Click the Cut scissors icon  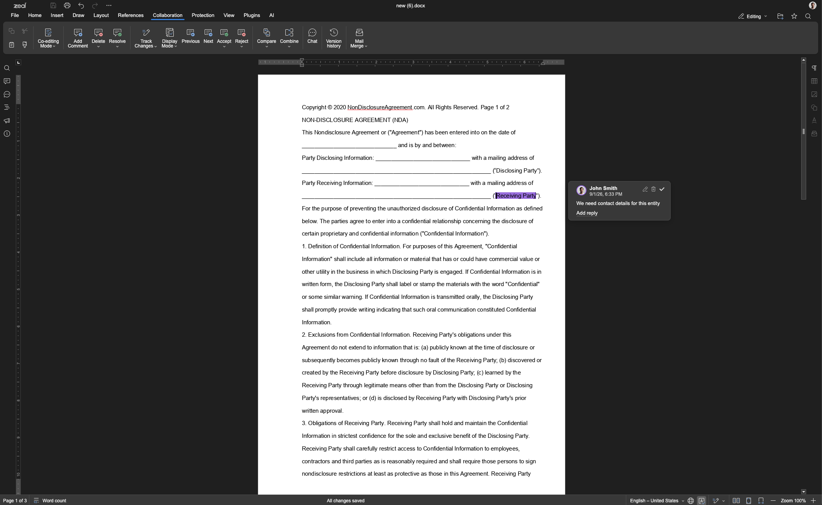25,31
